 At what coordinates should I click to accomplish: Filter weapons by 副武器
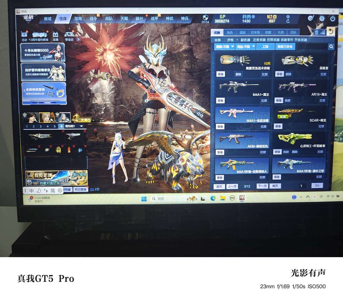click(x=245, y=40)
